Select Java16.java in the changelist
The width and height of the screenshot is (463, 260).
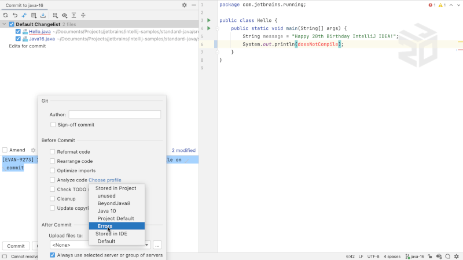pos(42,39)
